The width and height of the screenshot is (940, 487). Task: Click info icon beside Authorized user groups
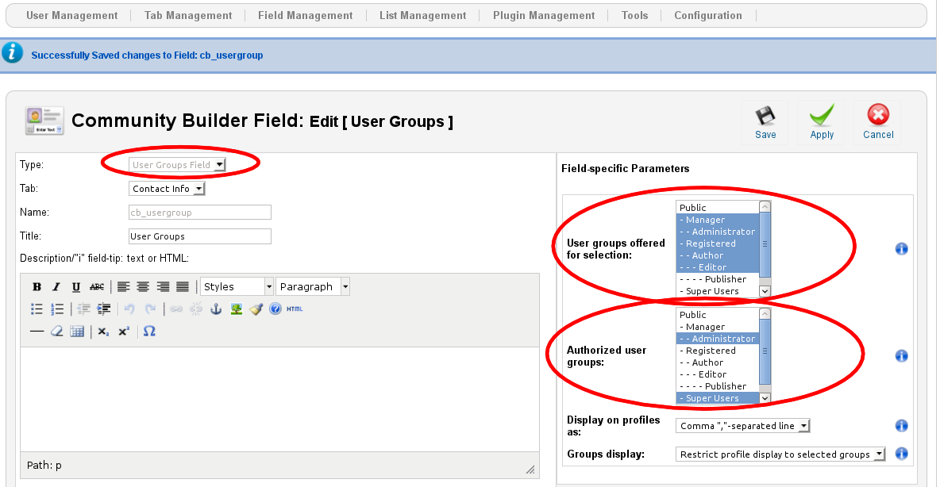pos(901,356)
